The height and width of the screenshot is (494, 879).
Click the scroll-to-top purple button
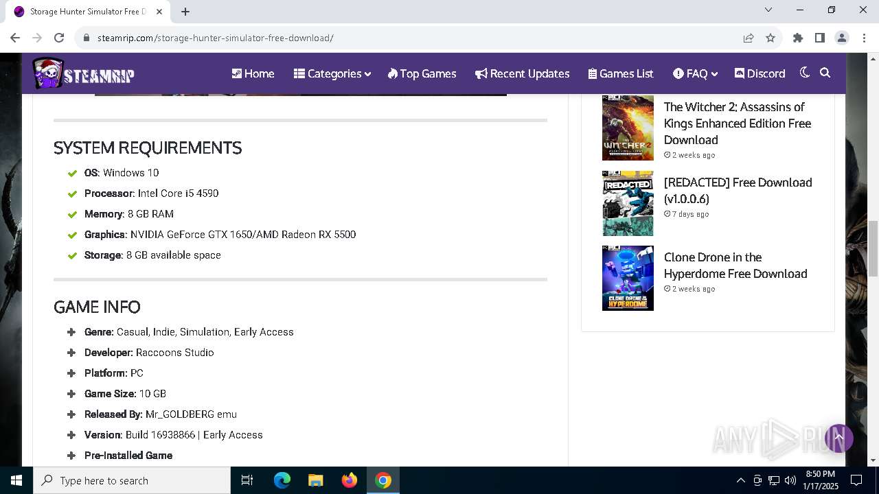pos(838,438)
